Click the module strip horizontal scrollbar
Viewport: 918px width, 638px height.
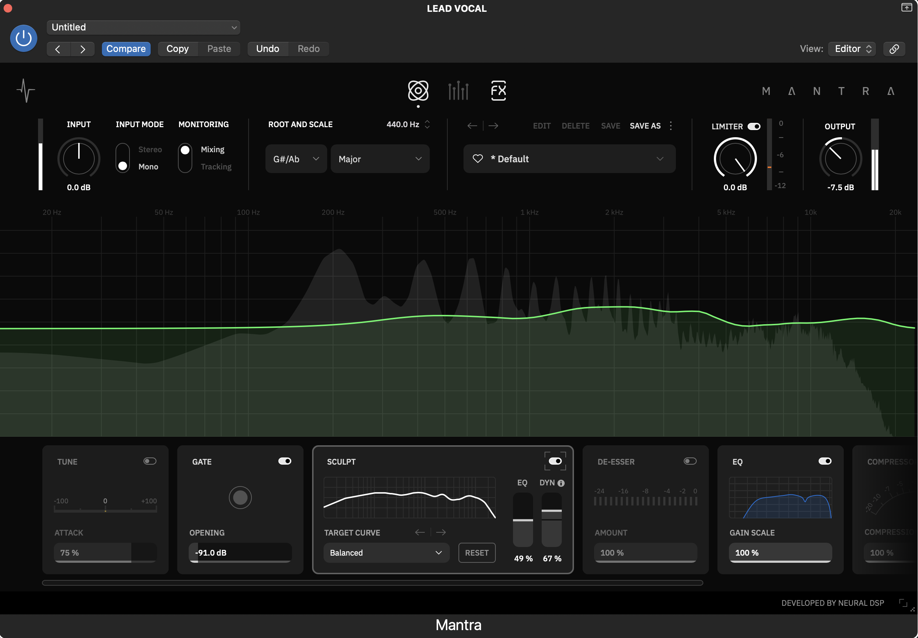(372, 582)
